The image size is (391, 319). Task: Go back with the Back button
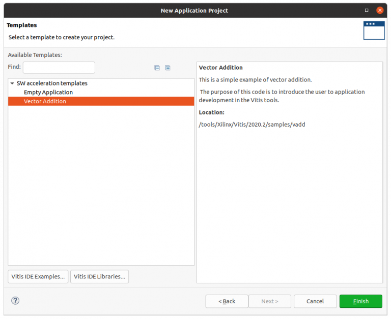(x=227, y=301)
